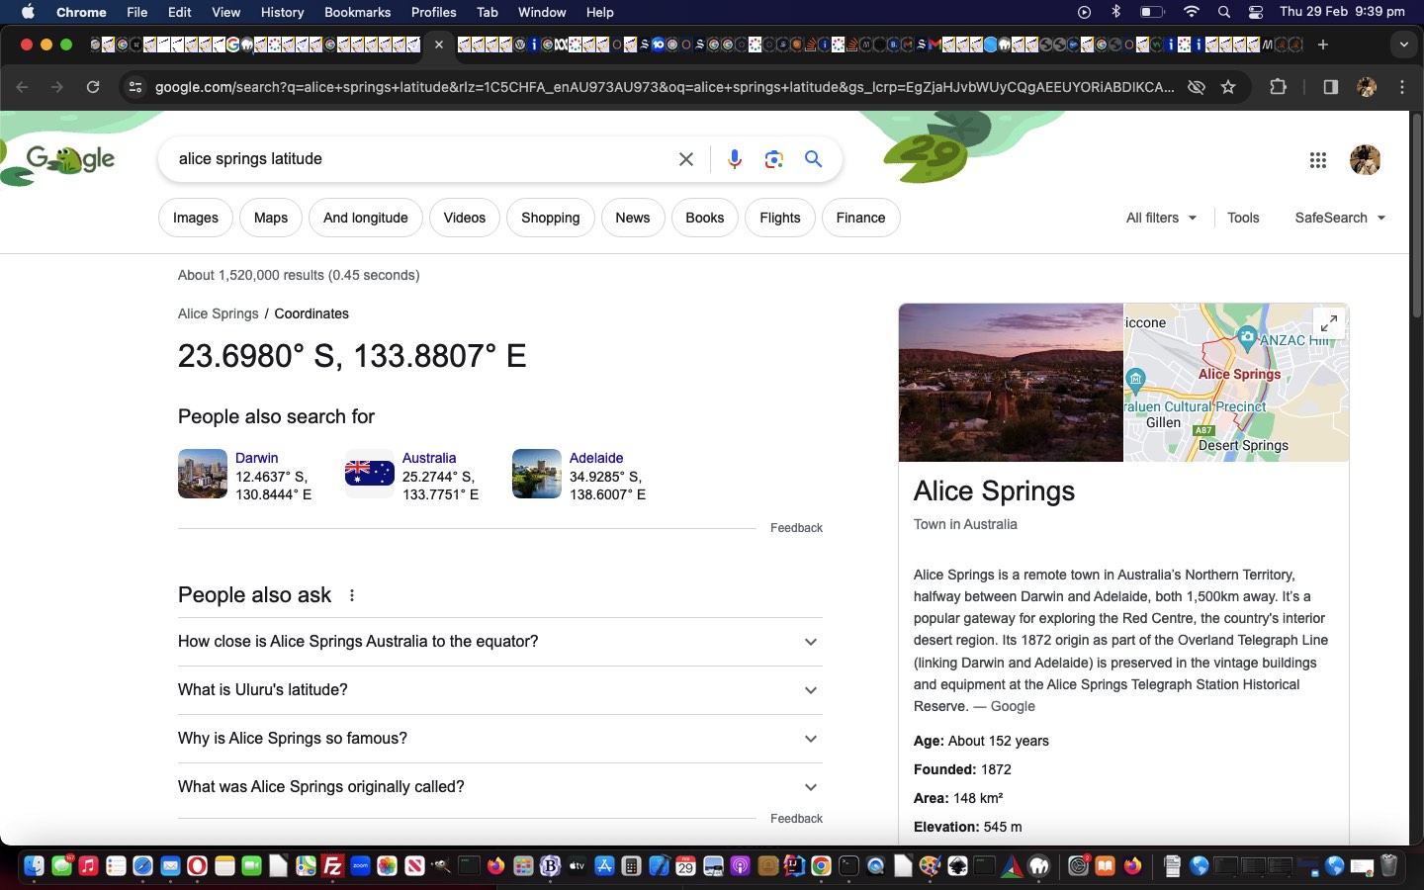Submit search with the blue magnifier icon

(813, 159)
